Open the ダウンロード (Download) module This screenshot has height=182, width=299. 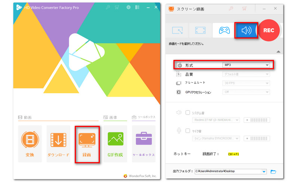tap(58, 143)
